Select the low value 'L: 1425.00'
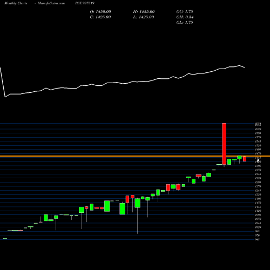 (144, 17)
